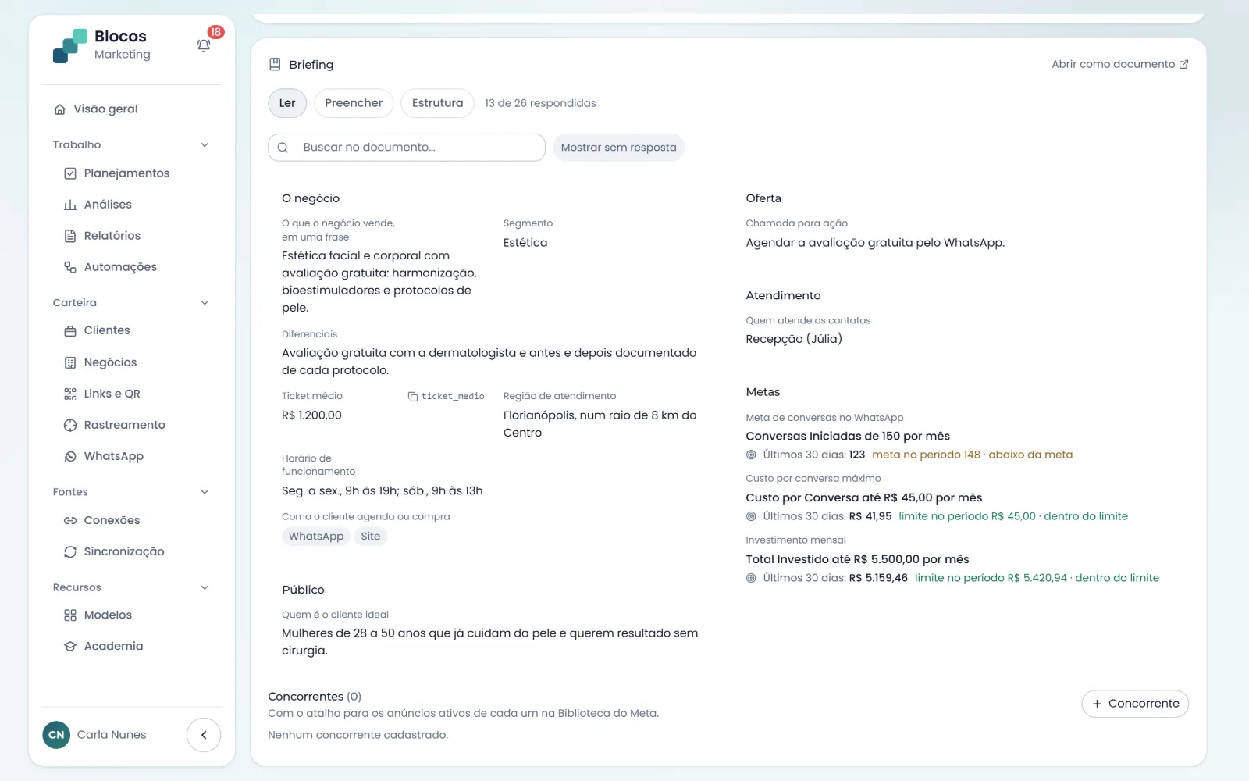
Task: Click 'Conversas Iniciadas de 150 por mês' goal
Action: point(848,437)
